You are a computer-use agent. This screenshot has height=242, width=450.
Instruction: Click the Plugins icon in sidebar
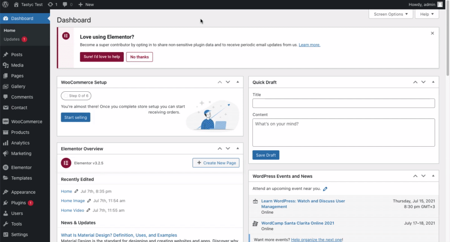click(x=5, y=203)
